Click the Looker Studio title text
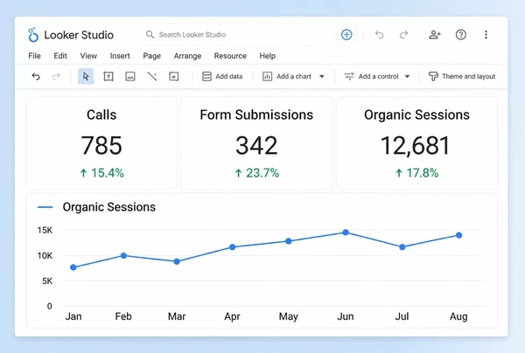525x353 pixels. tap(79, 35)
